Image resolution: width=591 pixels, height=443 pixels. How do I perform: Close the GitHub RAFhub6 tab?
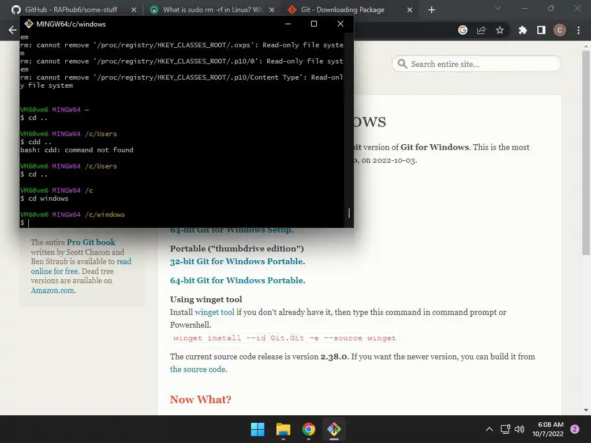coord(134,10)
